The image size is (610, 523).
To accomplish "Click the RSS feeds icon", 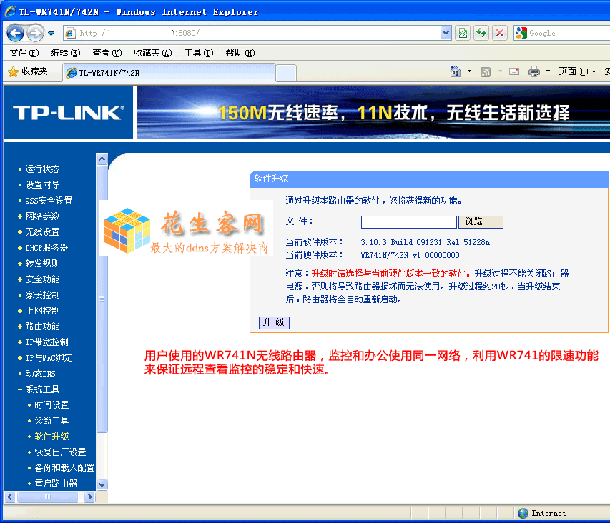I will tap(486, 72).
